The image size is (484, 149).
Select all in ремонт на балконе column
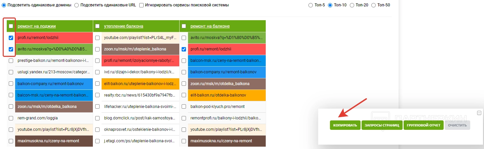[x=184, y=26]
